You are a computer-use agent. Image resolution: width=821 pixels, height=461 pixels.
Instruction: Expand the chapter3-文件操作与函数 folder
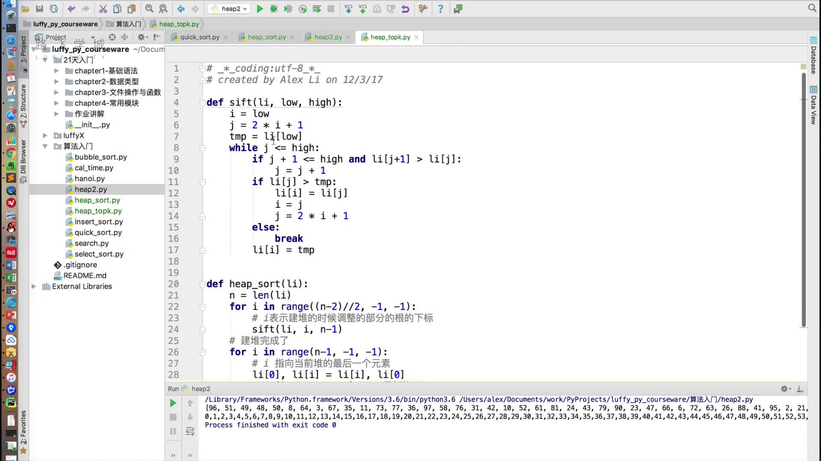tap(56, 92)
